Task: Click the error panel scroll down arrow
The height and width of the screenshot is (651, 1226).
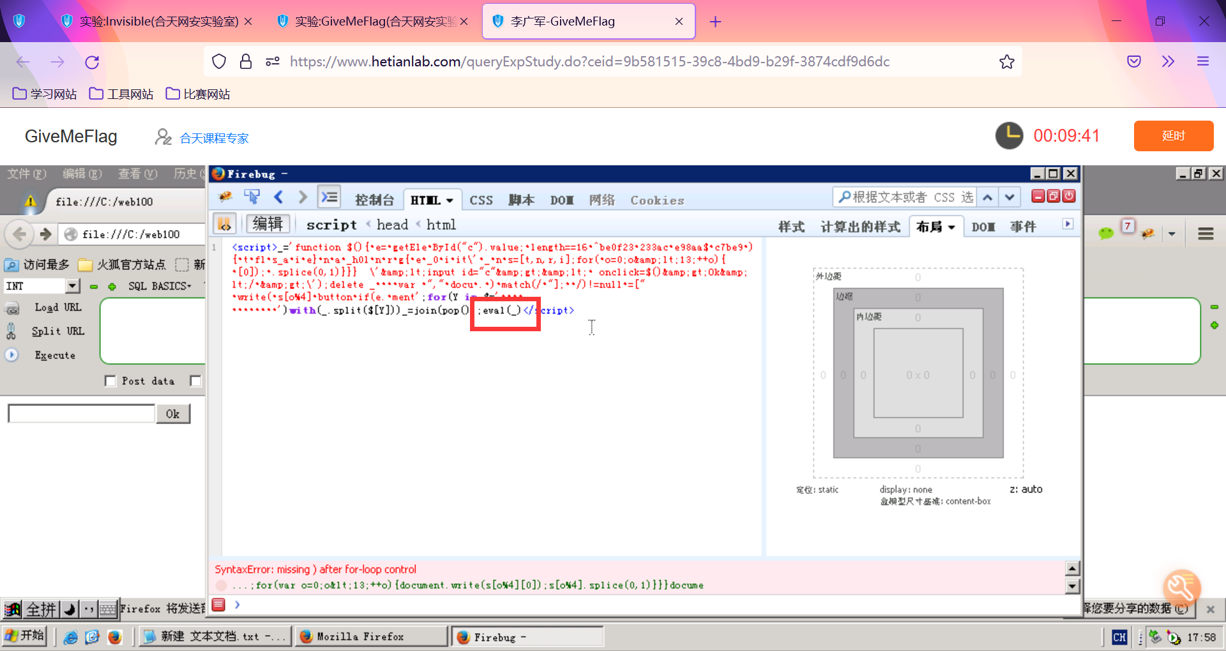Action: pyautogui.click(x=1073, y=586)
